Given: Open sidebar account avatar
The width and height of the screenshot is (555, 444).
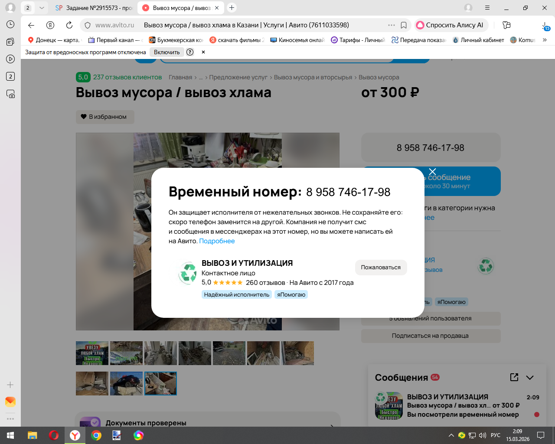Looking at the screenshot, I should pyautogui.click(x=10, y=8).
